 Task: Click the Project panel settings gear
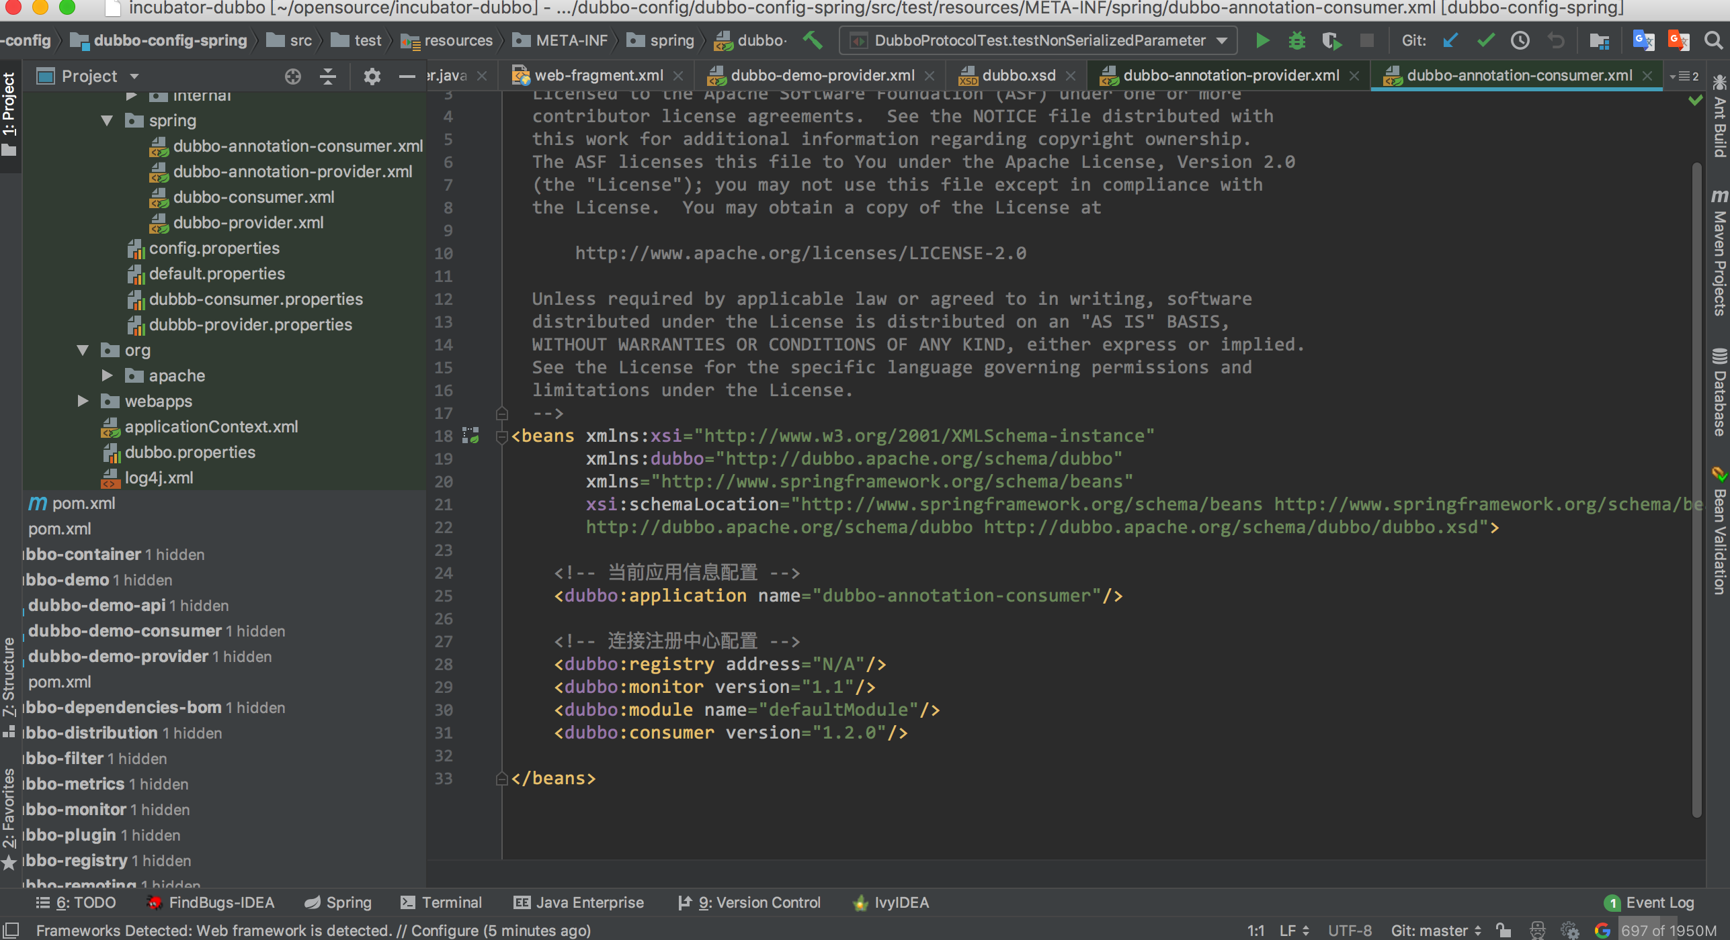[x=372, y=77]
